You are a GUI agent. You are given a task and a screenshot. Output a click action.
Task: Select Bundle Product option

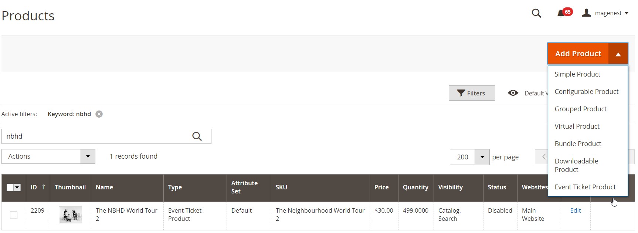578,144
